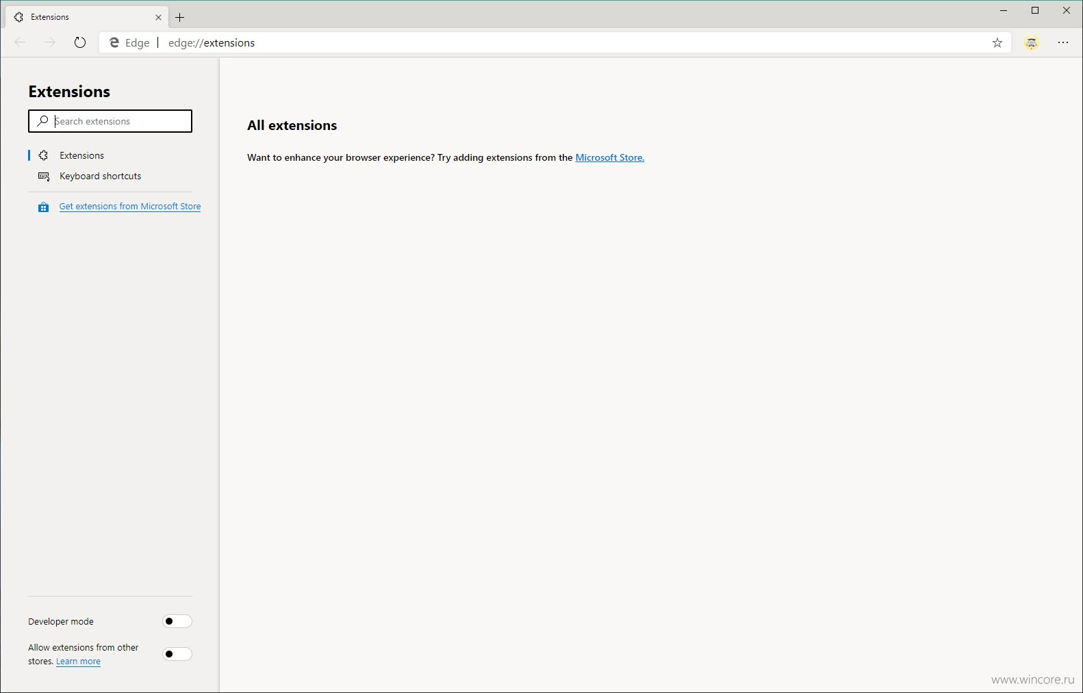
Task: Click the All extensions heading
Action: 292,125
